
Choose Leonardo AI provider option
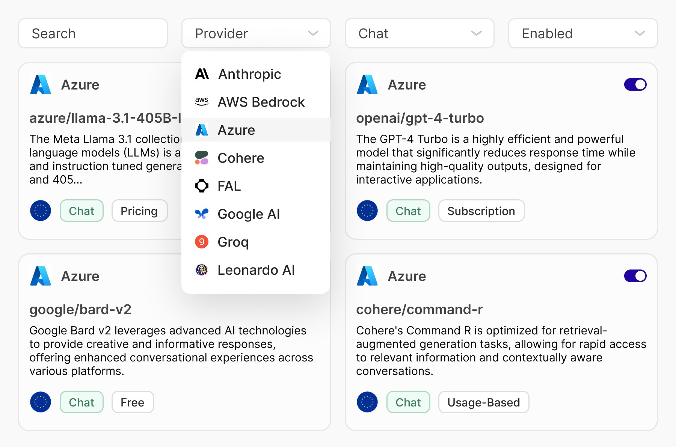pos(256,270)
